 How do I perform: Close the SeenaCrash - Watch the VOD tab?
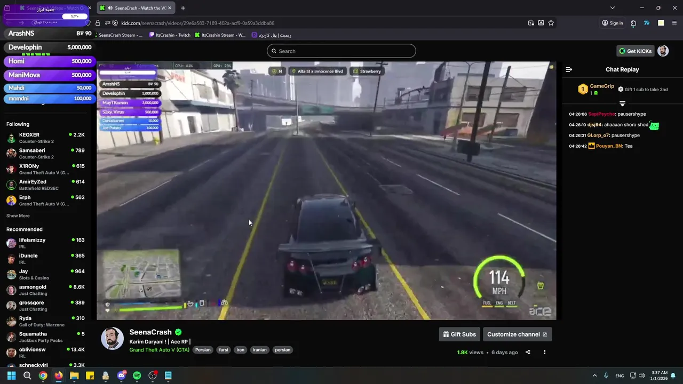pyautogui.click(x=171, y=8)
